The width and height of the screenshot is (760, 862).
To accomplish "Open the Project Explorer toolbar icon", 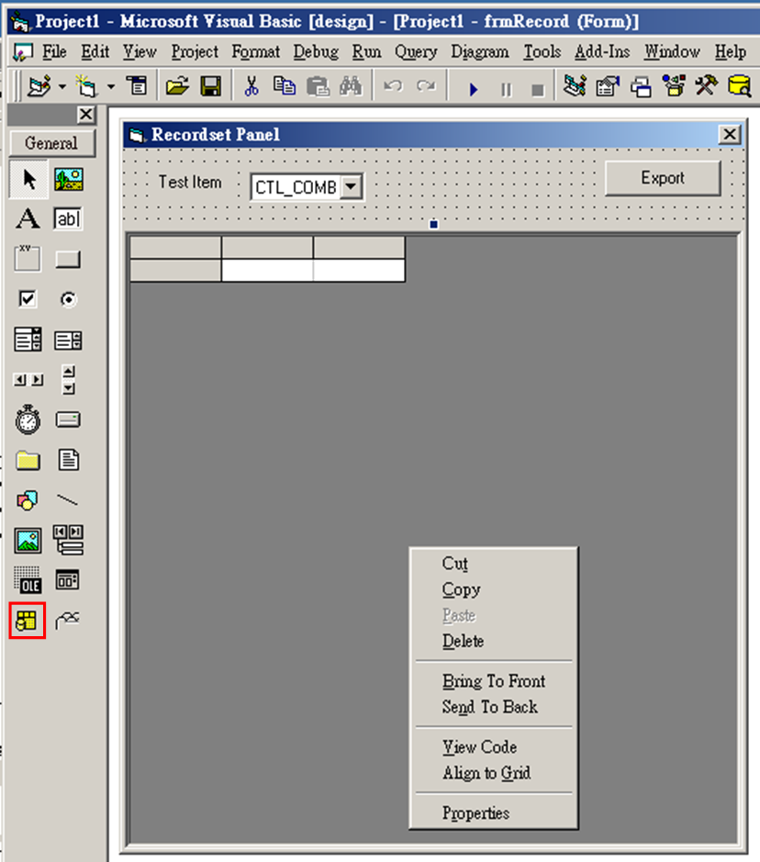I will coord(574,85).
